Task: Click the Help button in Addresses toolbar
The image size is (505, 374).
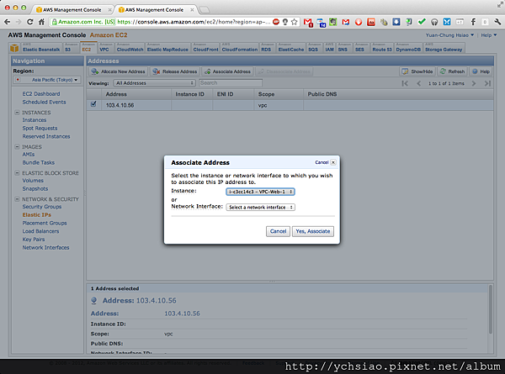Action: click(481, 71)
